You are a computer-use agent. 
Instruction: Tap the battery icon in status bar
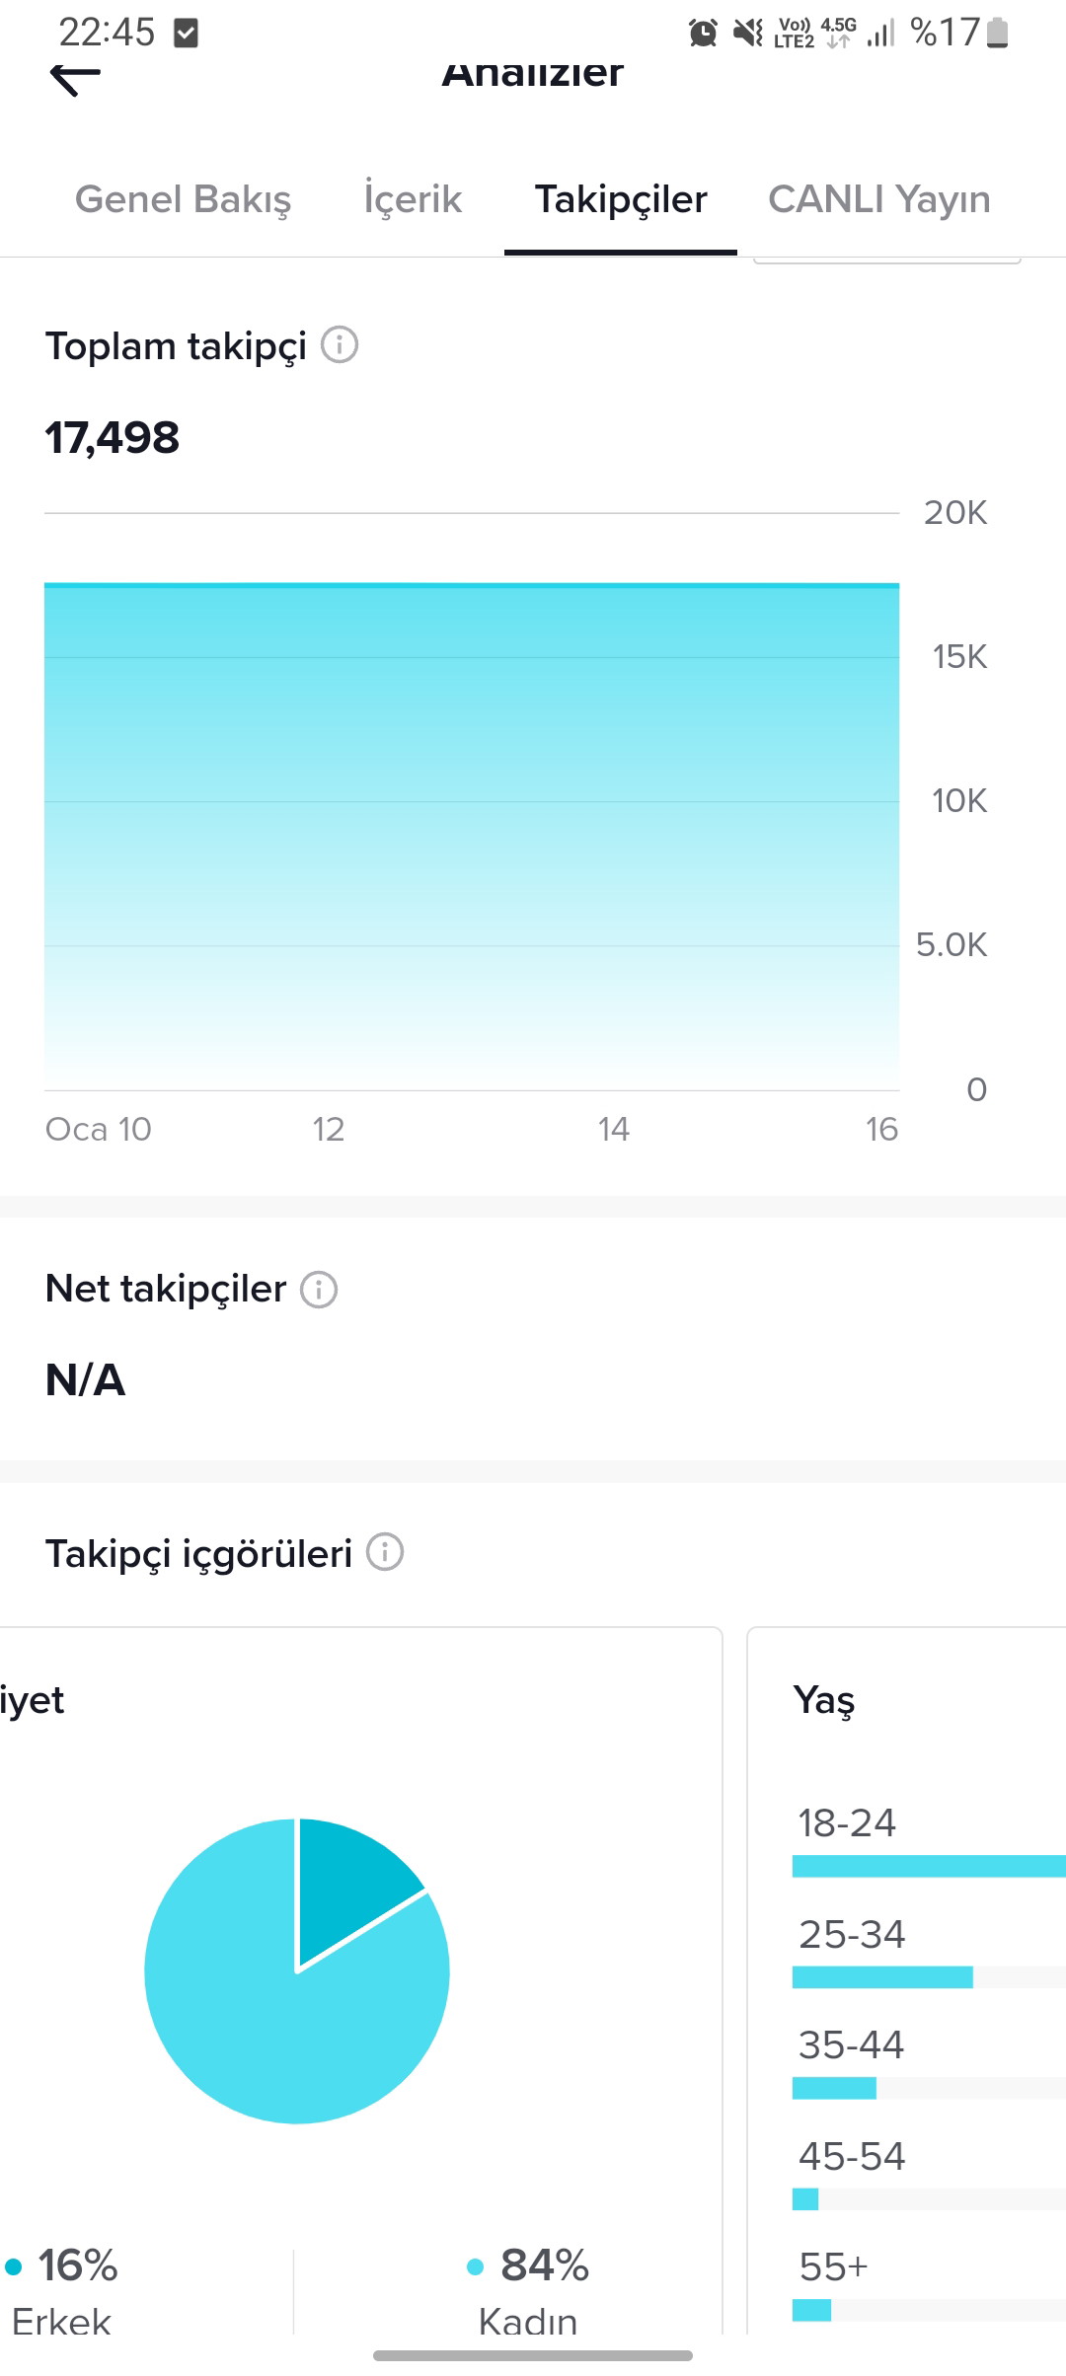click(x=998, y=33)
